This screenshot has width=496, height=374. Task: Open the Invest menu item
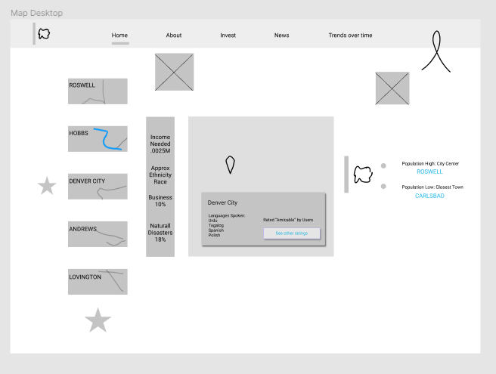click(228, 35)
